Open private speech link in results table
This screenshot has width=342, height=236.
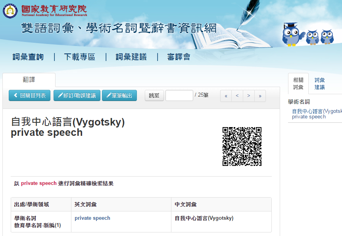[92, 218]
